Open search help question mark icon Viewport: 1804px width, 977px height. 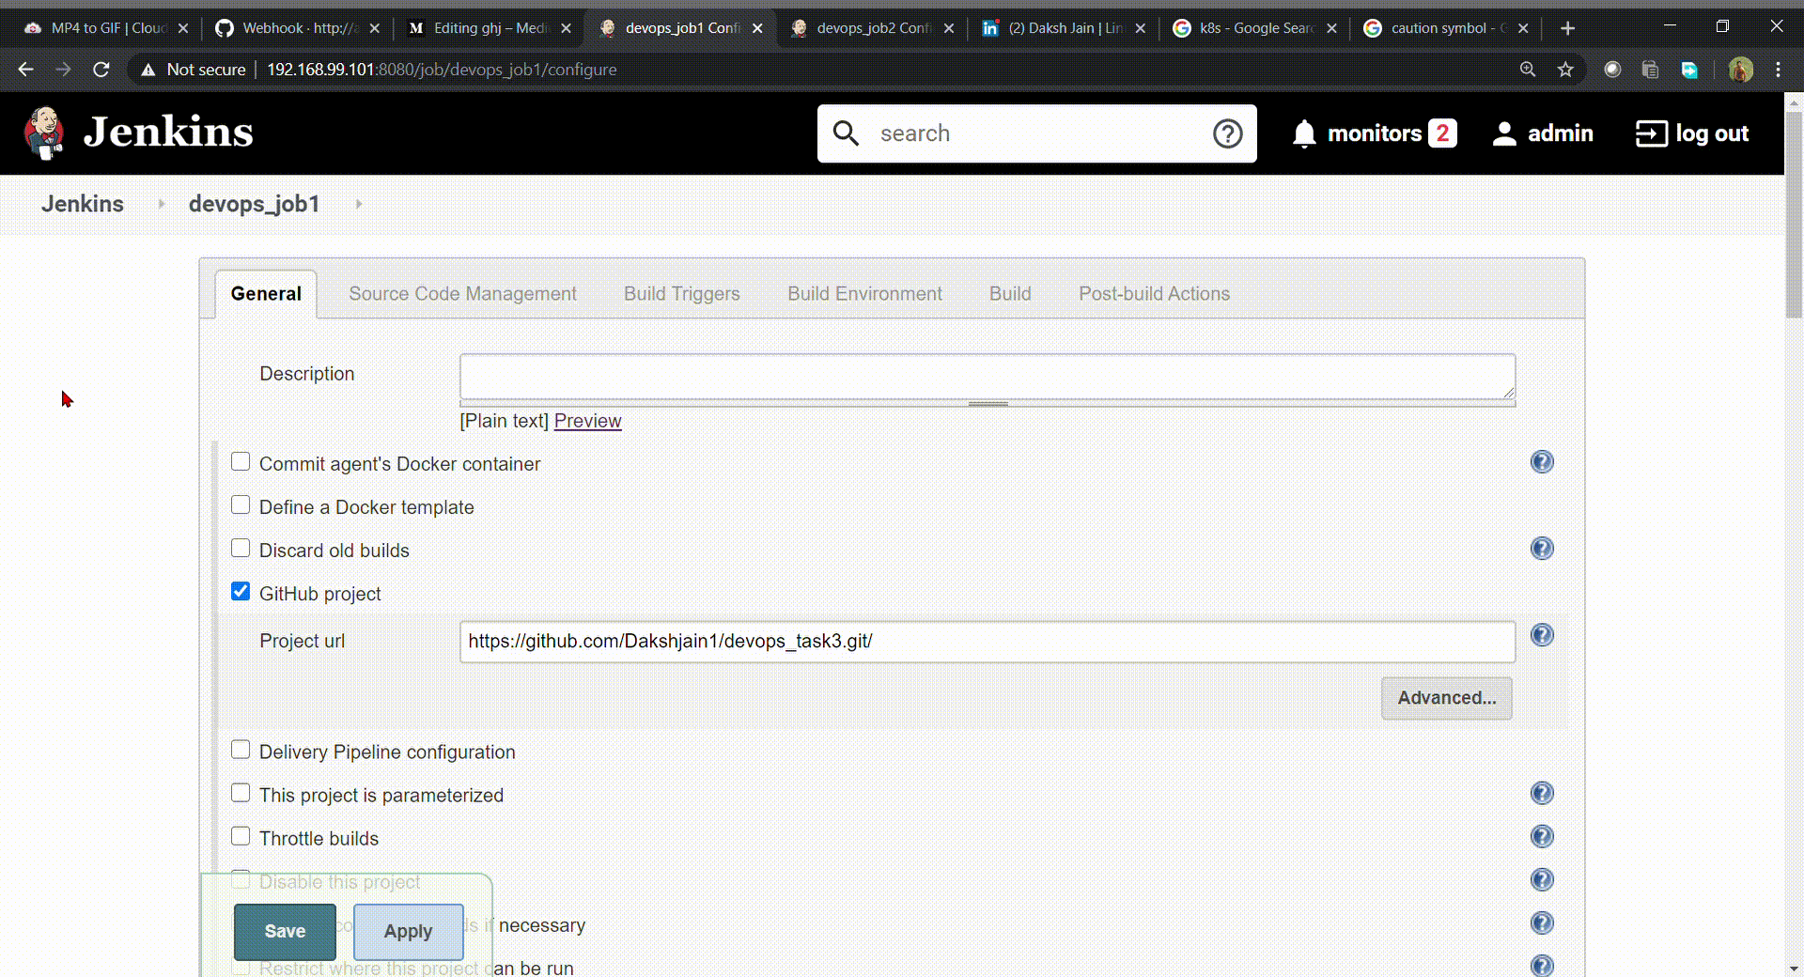pos(1227,133)
